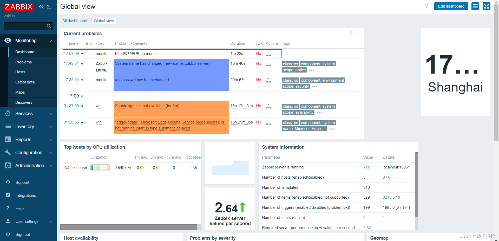This screenshot has width=499, height=241.
Task: Click the Configuration wrench icon
Action: [8, 152]
